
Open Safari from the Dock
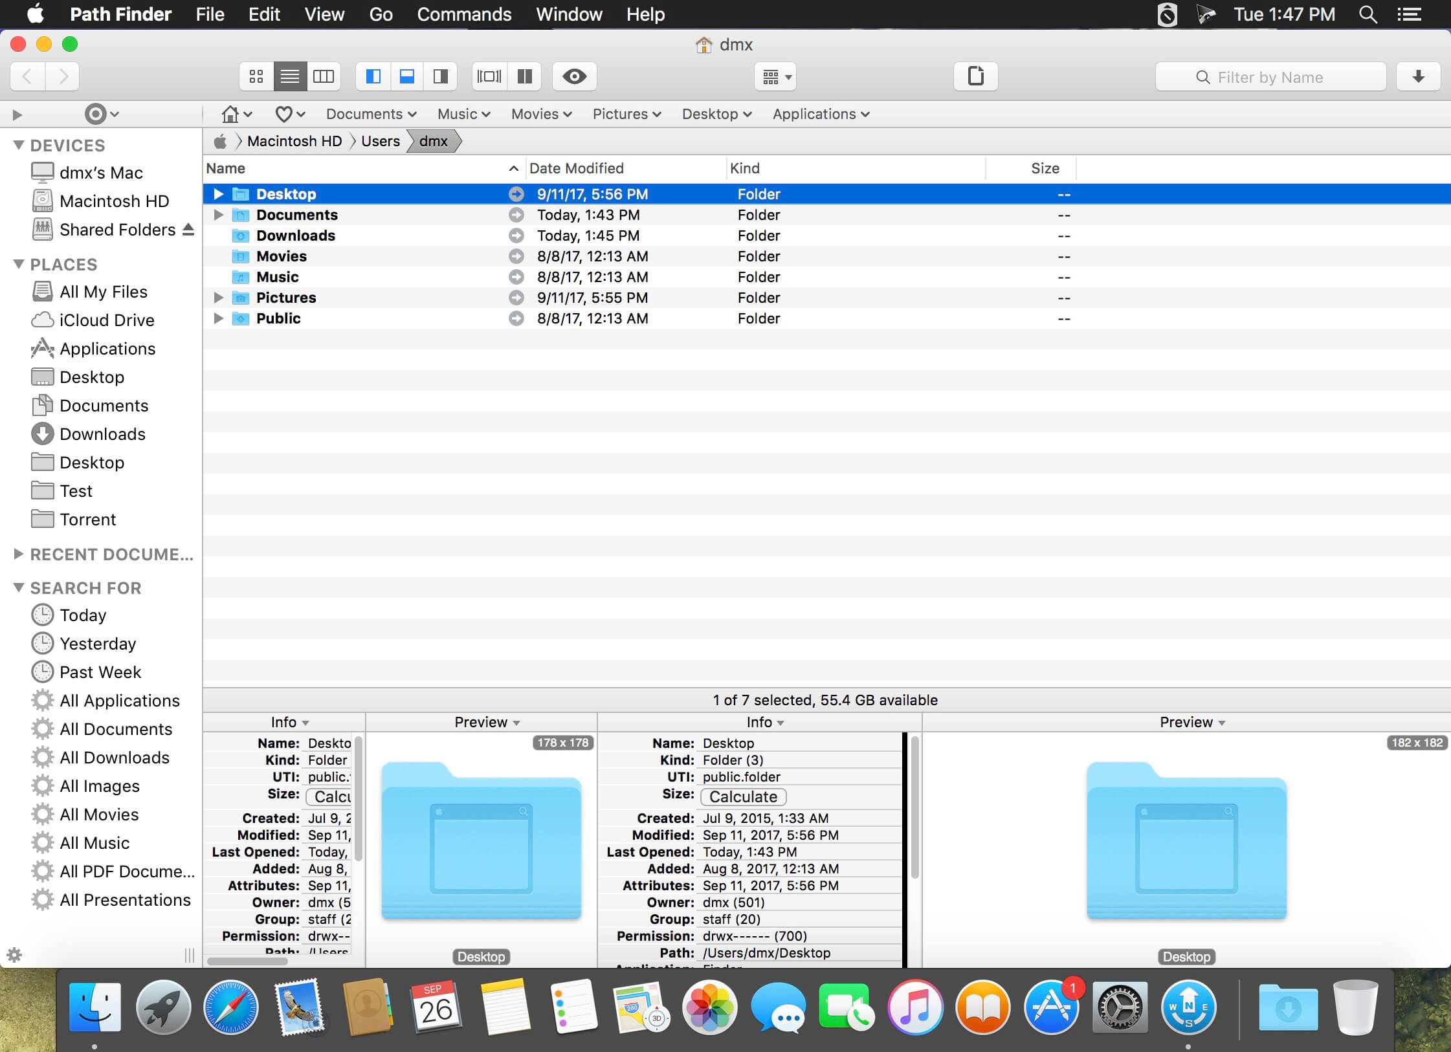(230, 1008)
